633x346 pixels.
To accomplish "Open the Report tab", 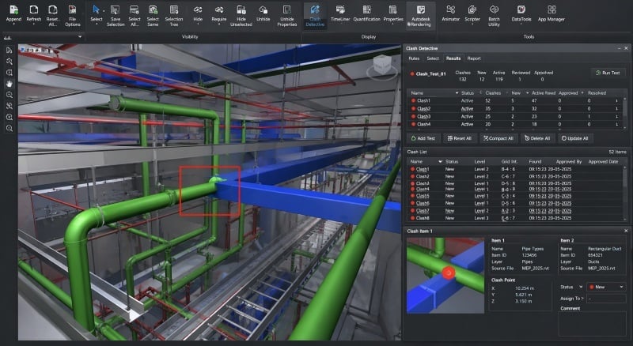I will (x=474, y=58).
